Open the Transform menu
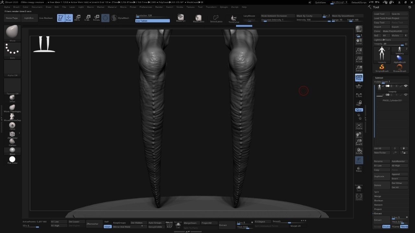The width and height of the screenshot is (415, 233). (211, 7)
